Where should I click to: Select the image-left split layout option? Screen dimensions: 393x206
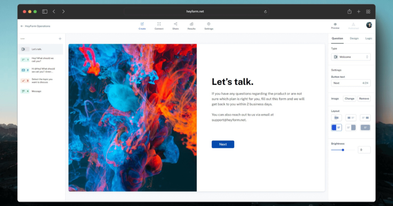point(336,128)
